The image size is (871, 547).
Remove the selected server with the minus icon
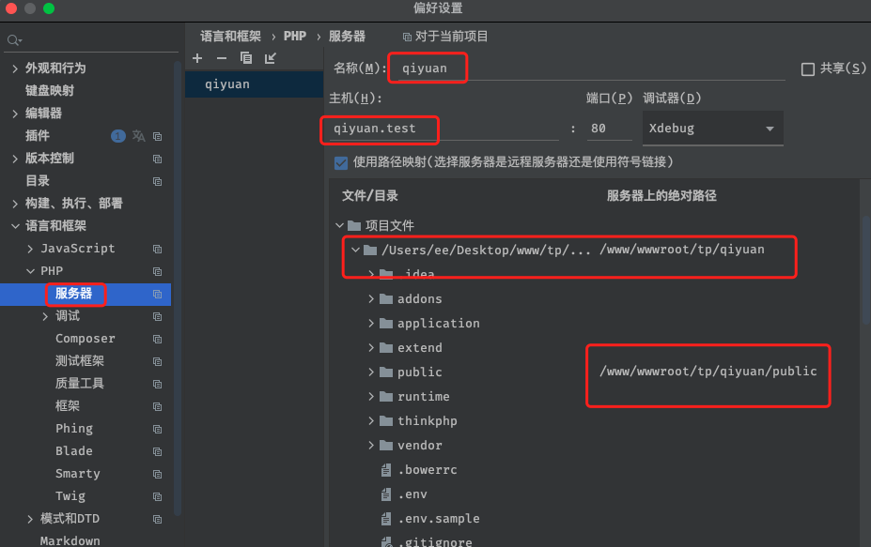[x=222, y=58]
